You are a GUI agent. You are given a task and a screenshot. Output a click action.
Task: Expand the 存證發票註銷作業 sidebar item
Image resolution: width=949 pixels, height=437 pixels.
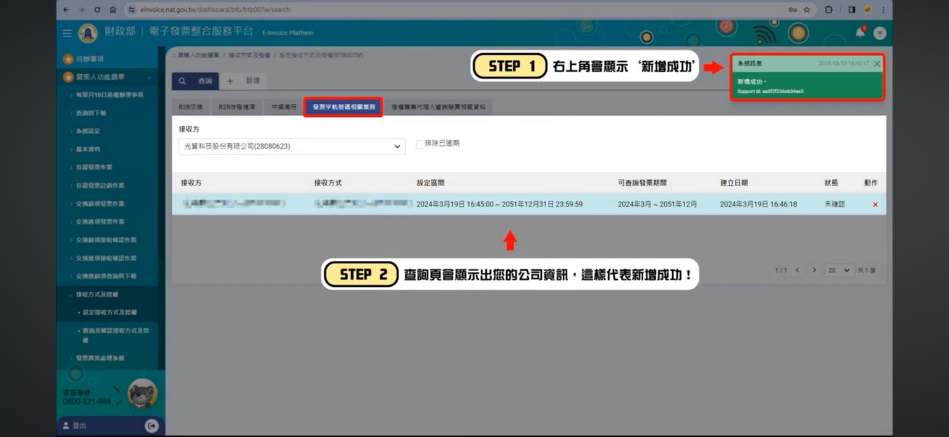point(97,185)
